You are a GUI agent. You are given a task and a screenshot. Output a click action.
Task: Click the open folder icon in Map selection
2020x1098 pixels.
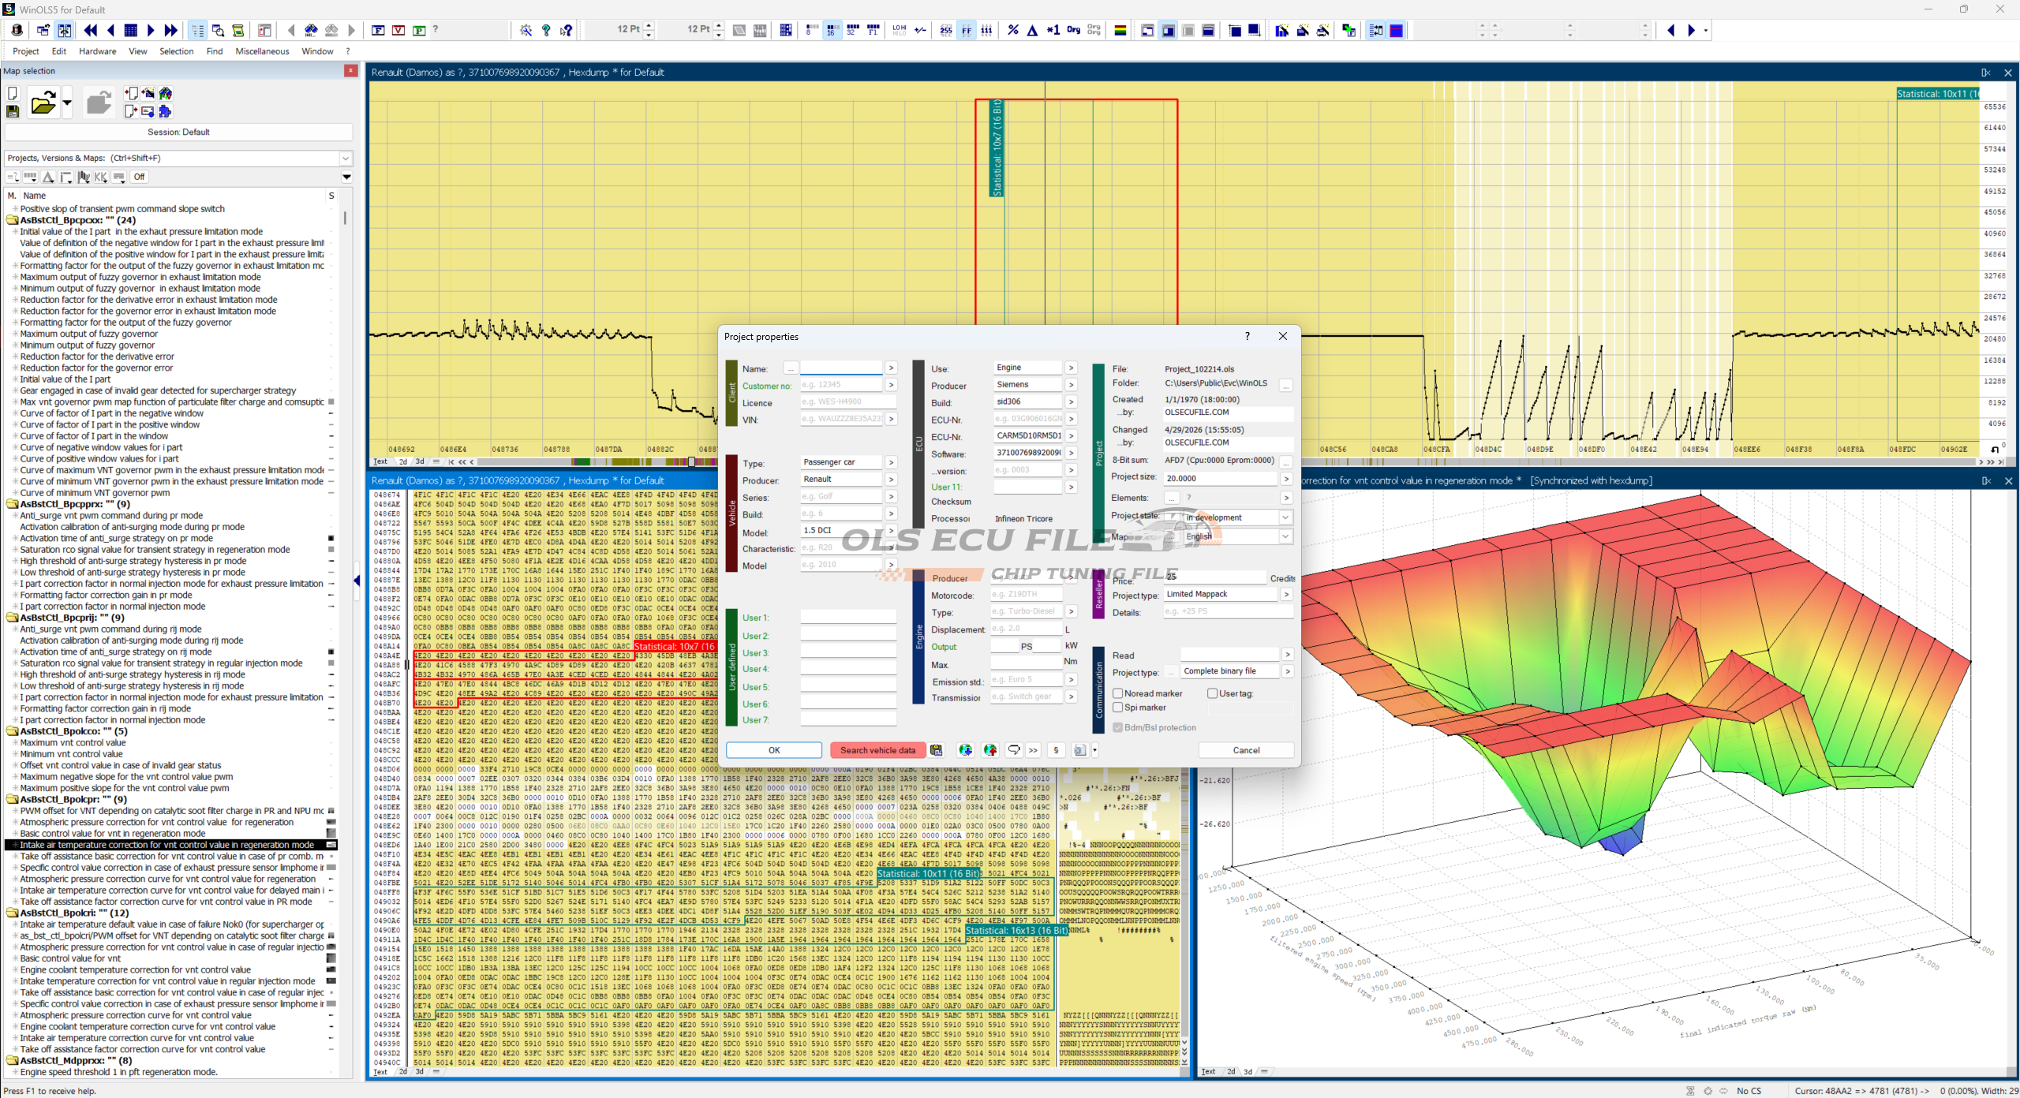[x=43, y=103]
